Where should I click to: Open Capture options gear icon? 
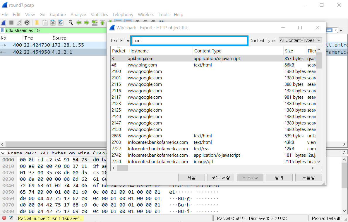(27, 23)
